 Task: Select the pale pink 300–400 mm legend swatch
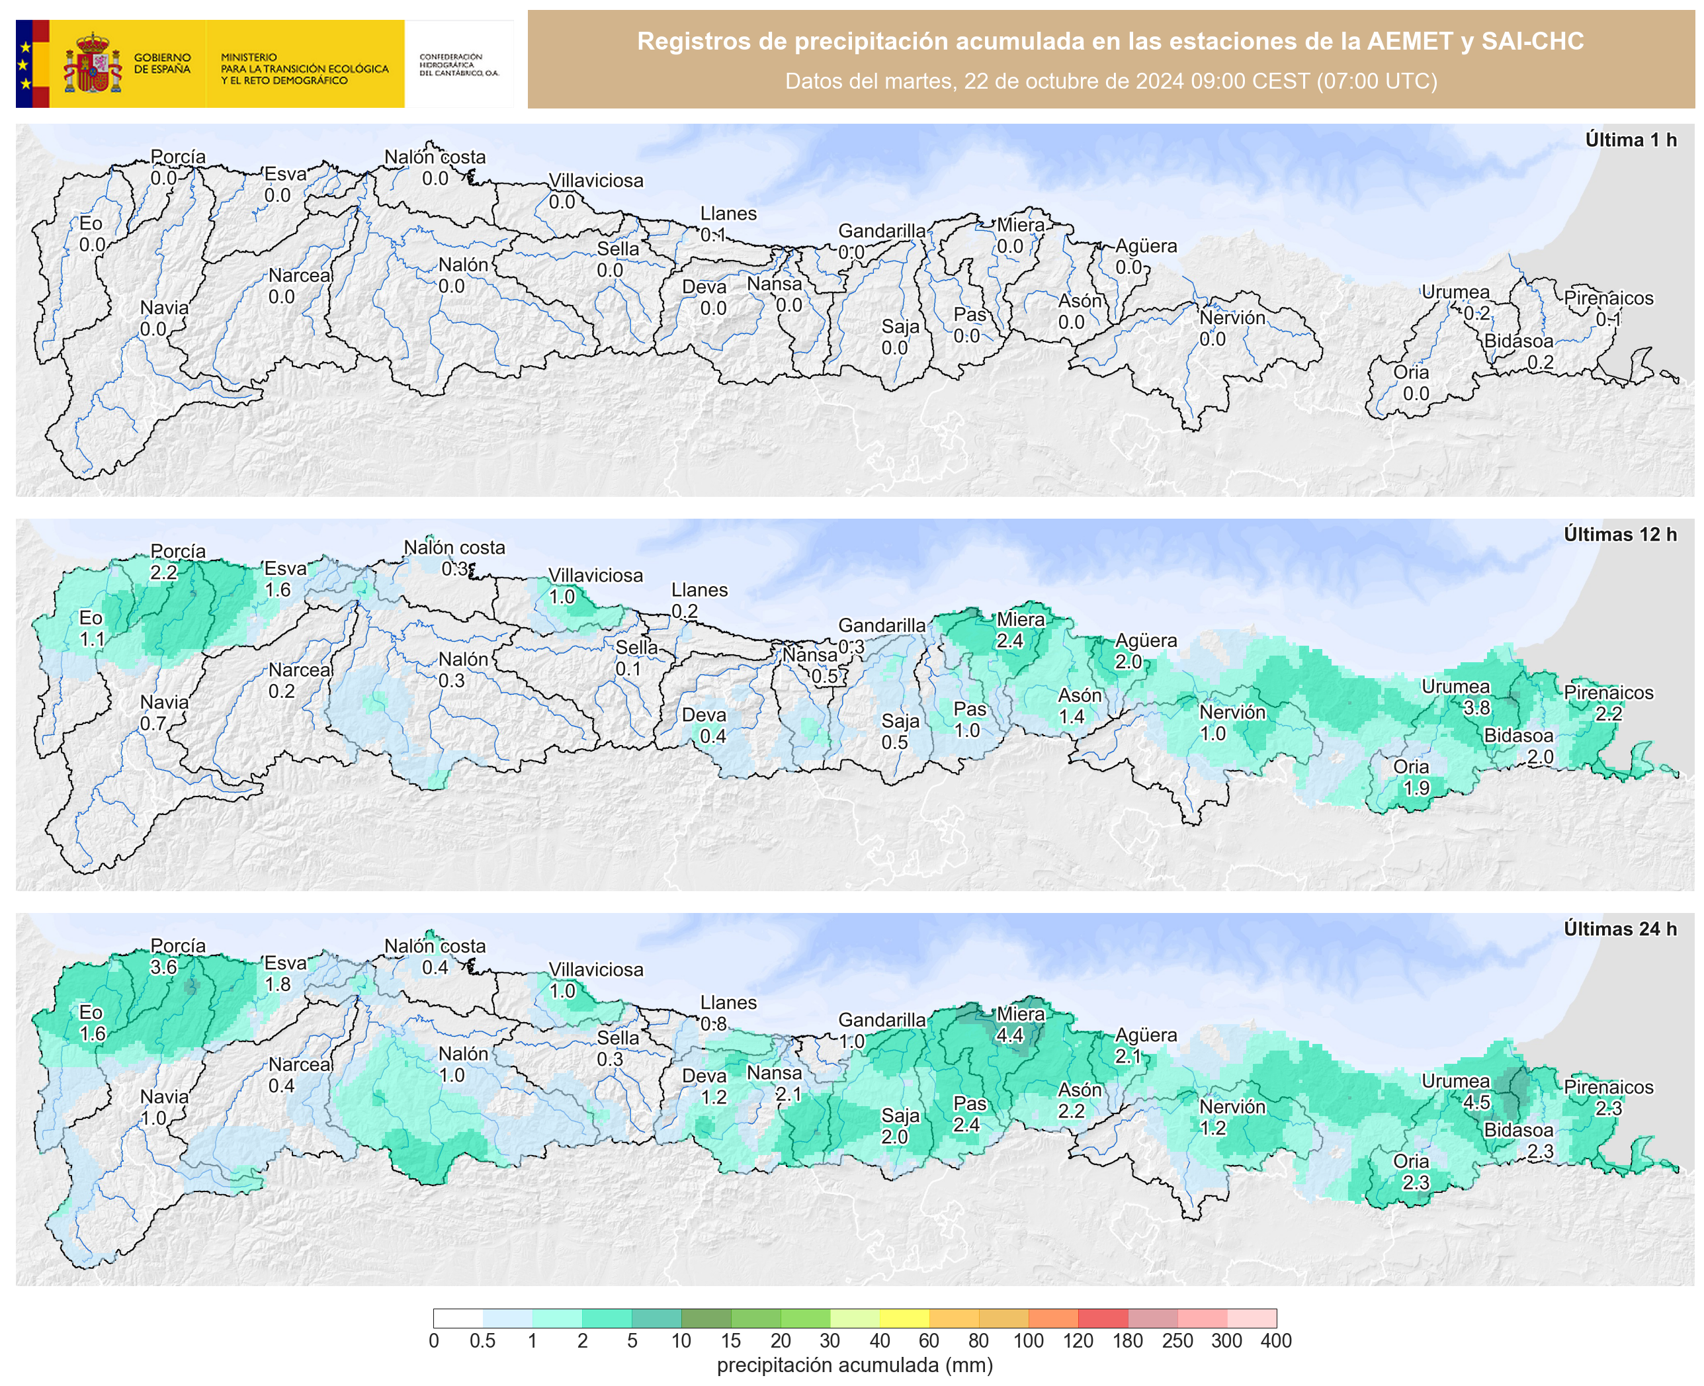click(x=1252, y=1318)
